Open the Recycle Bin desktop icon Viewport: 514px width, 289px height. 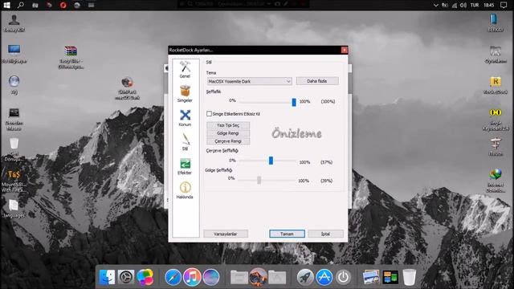14,149
